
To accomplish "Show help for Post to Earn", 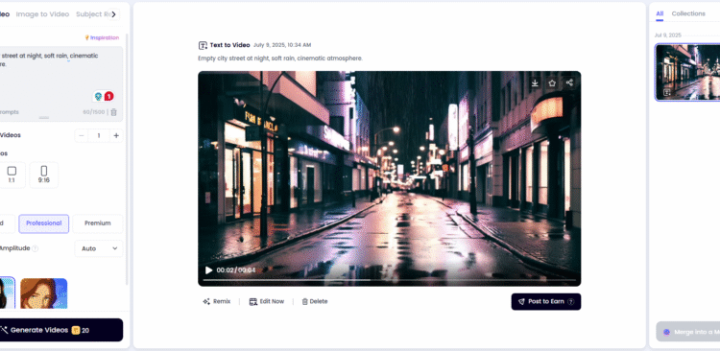I will (571, 302).
